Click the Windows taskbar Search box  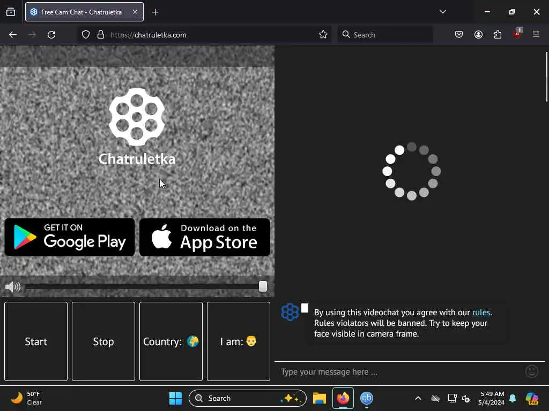[x=248, y=398]
